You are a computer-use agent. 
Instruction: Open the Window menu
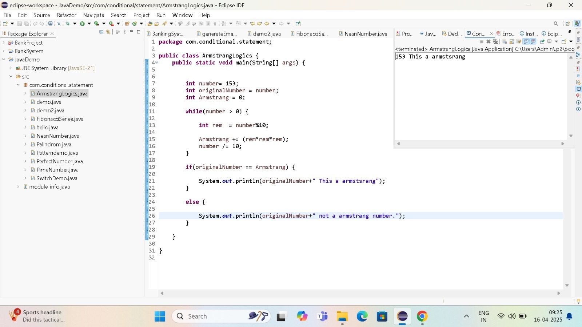[x=182, y=15]
